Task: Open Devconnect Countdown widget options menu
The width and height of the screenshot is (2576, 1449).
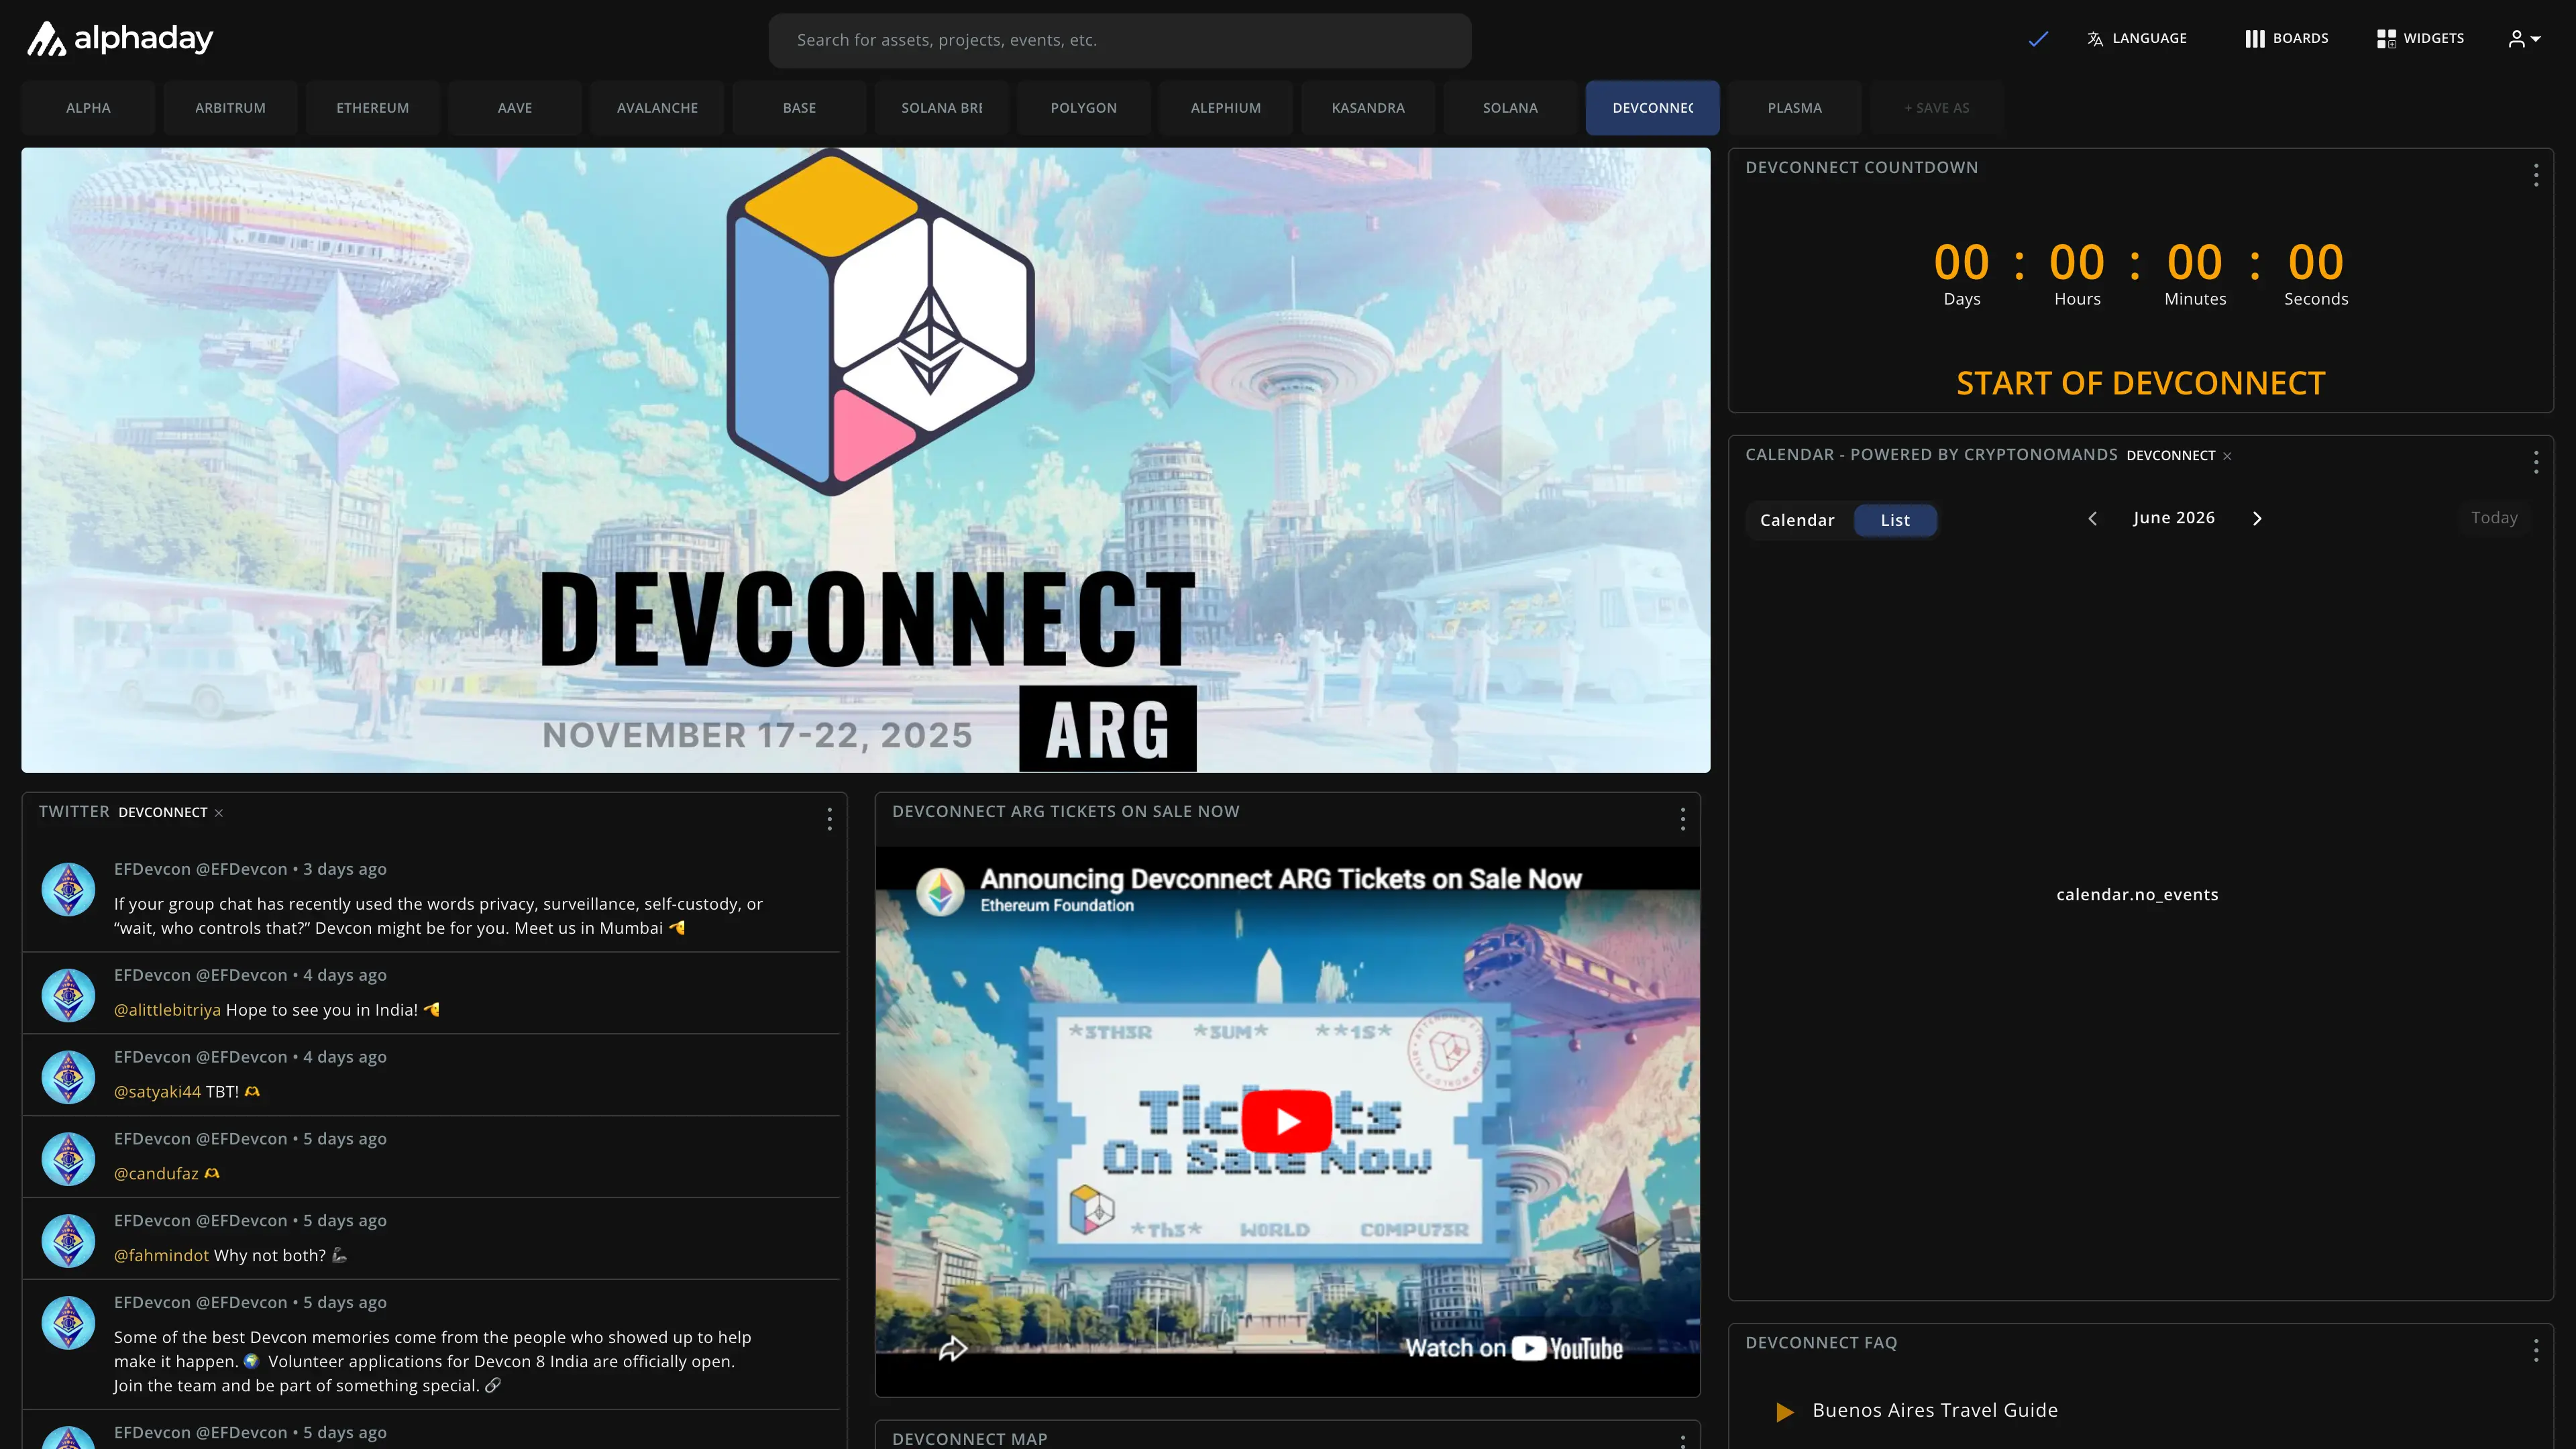Action: (x=2535, y=176)
